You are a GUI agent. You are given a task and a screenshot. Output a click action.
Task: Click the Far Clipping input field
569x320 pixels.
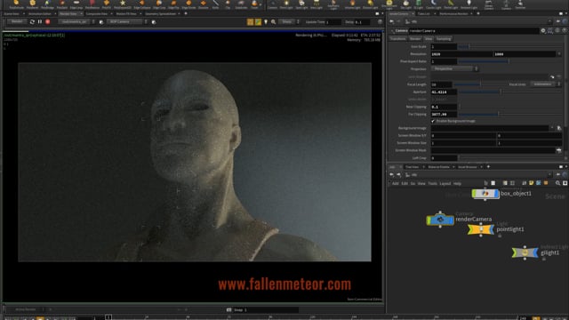coord(444,115)
